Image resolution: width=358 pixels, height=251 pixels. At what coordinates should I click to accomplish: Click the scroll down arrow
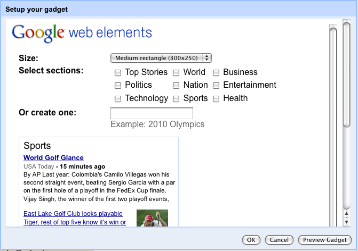347,223
